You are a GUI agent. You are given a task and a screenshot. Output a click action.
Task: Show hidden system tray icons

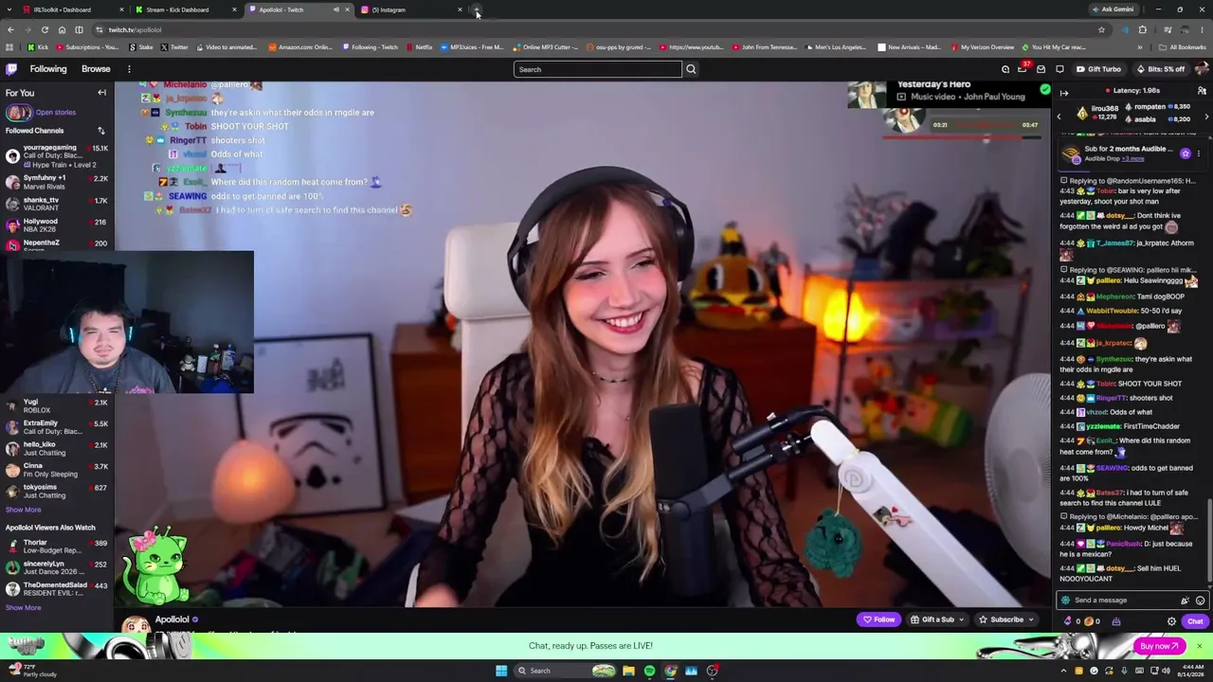[1063, 671]
